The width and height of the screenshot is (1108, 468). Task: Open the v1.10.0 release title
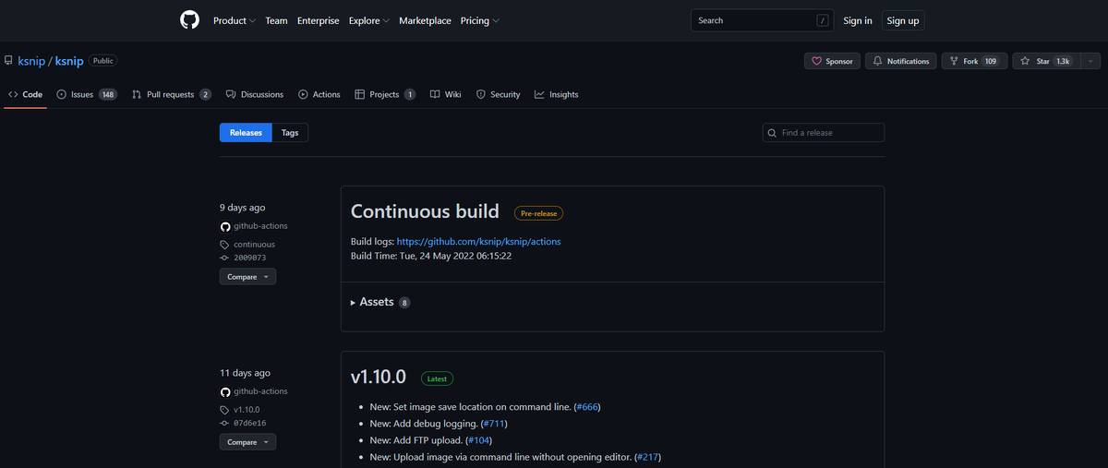379,378
